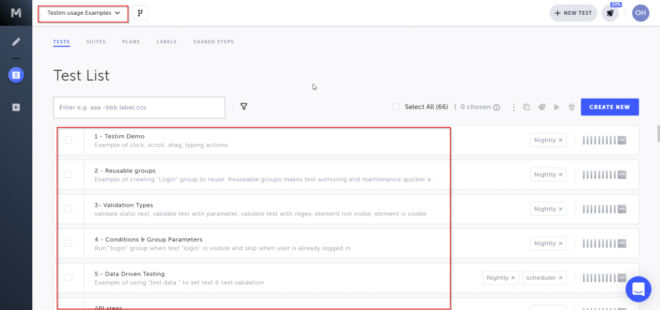
Task: Open the rocket progress icon showing 20%
Action: pyautogui.click(x=610, y=13)
